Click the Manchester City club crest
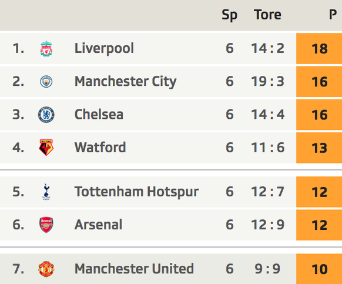 [46, 82]
